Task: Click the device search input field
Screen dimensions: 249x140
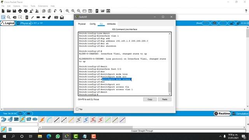Action: tap(19, 124)
